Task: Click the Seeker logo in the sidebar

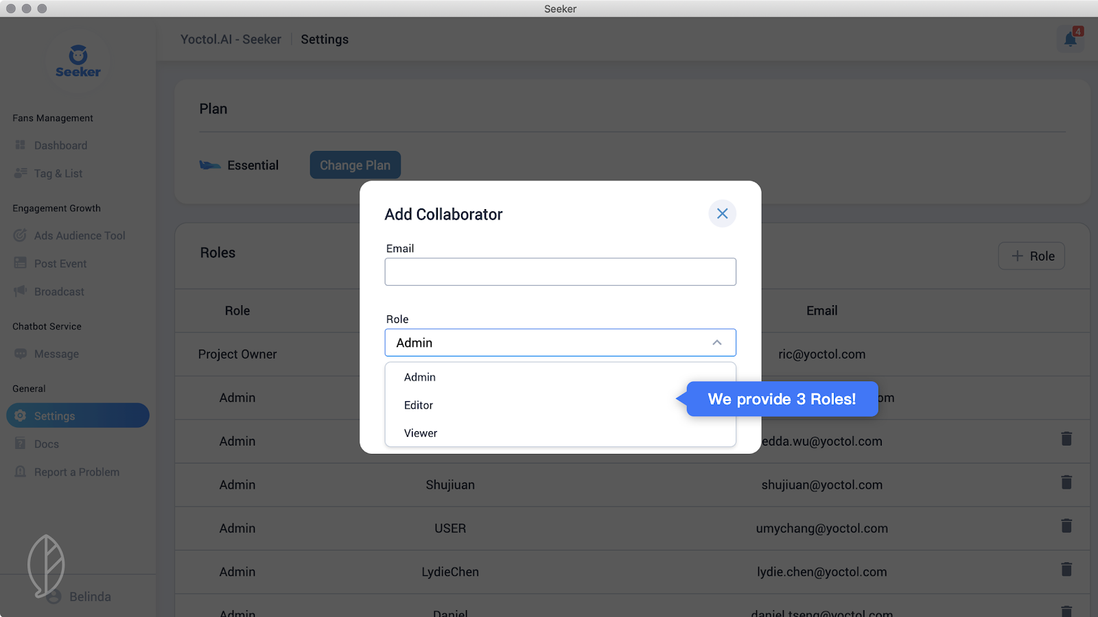Action: (78, 62)
